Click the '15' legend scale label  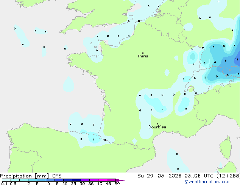pyautogui.click(x=56, y=183)
